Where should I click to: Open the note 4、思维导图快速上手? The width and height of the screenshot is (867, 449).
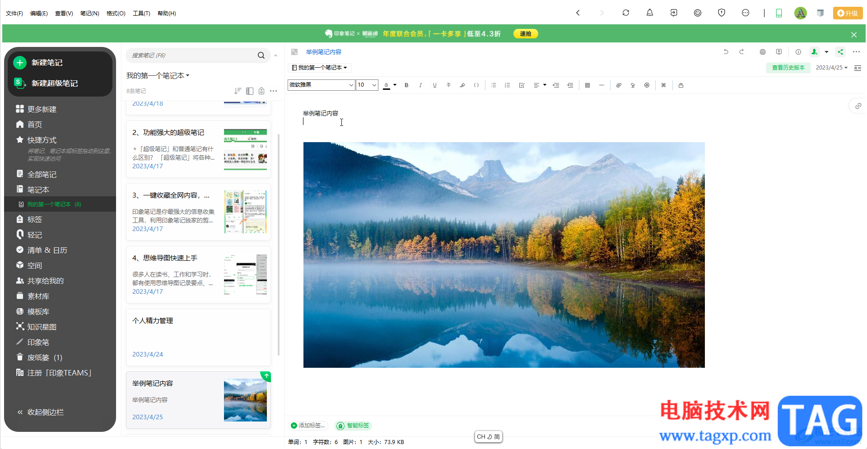[x=198, y=274]
